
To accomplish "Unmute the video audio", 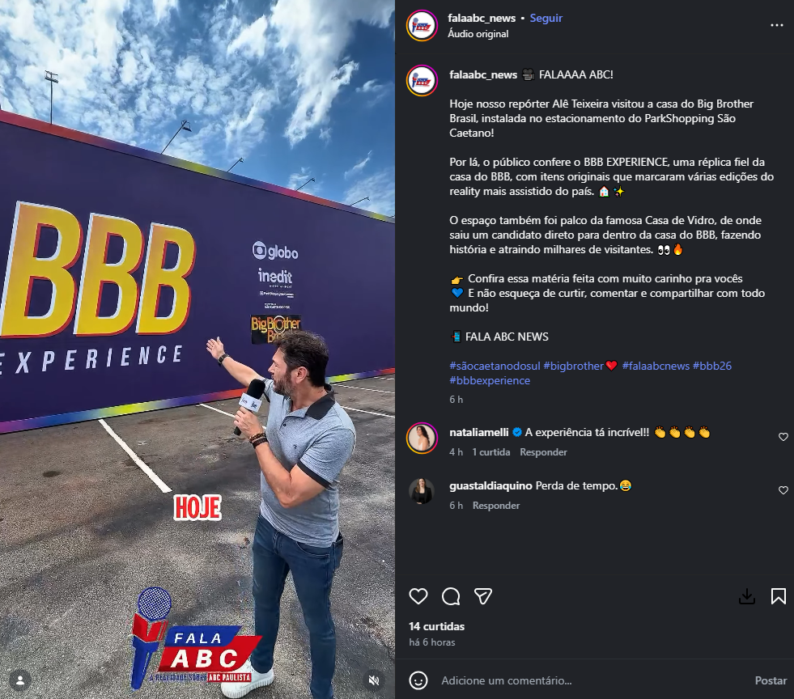I will click(x=374, y=680).
